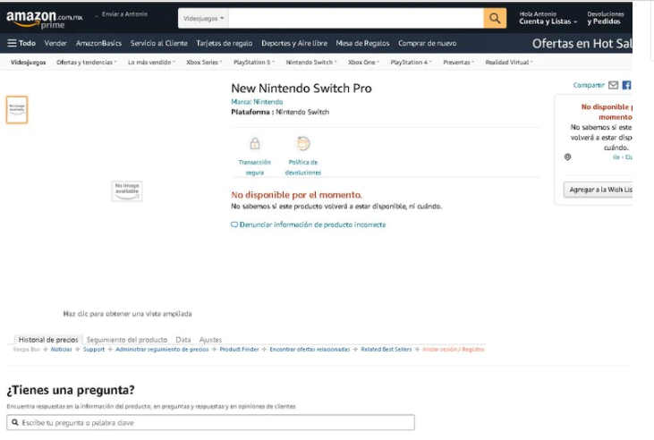The width and height of the screenshot is (654, 440).
Task: Click the Agregar a la Wish List button
Action: (599, 190)
